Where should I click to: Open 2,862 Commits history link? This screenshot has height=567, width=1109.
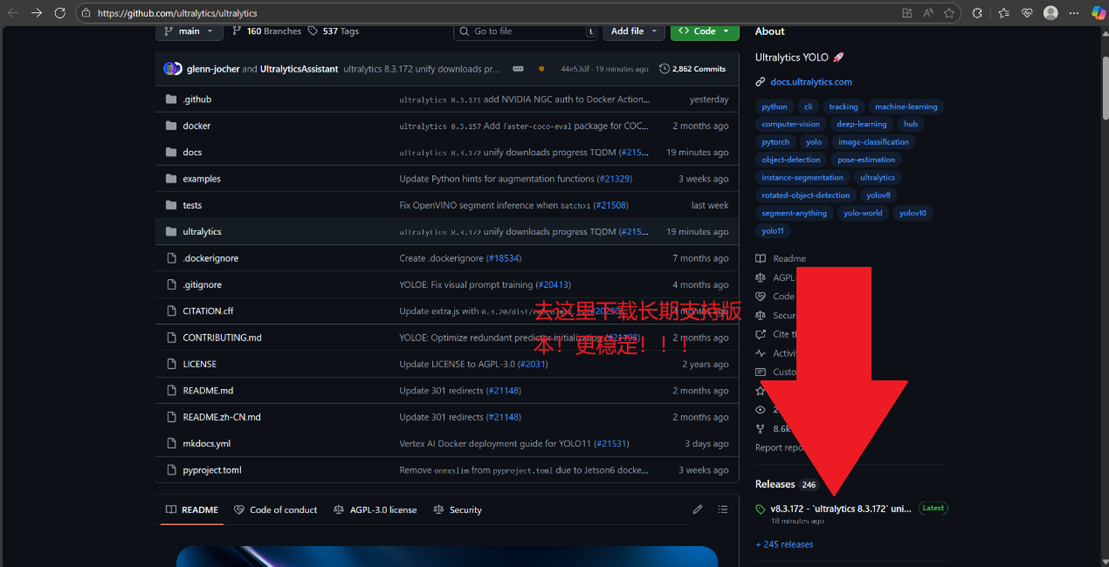point(693,69)
